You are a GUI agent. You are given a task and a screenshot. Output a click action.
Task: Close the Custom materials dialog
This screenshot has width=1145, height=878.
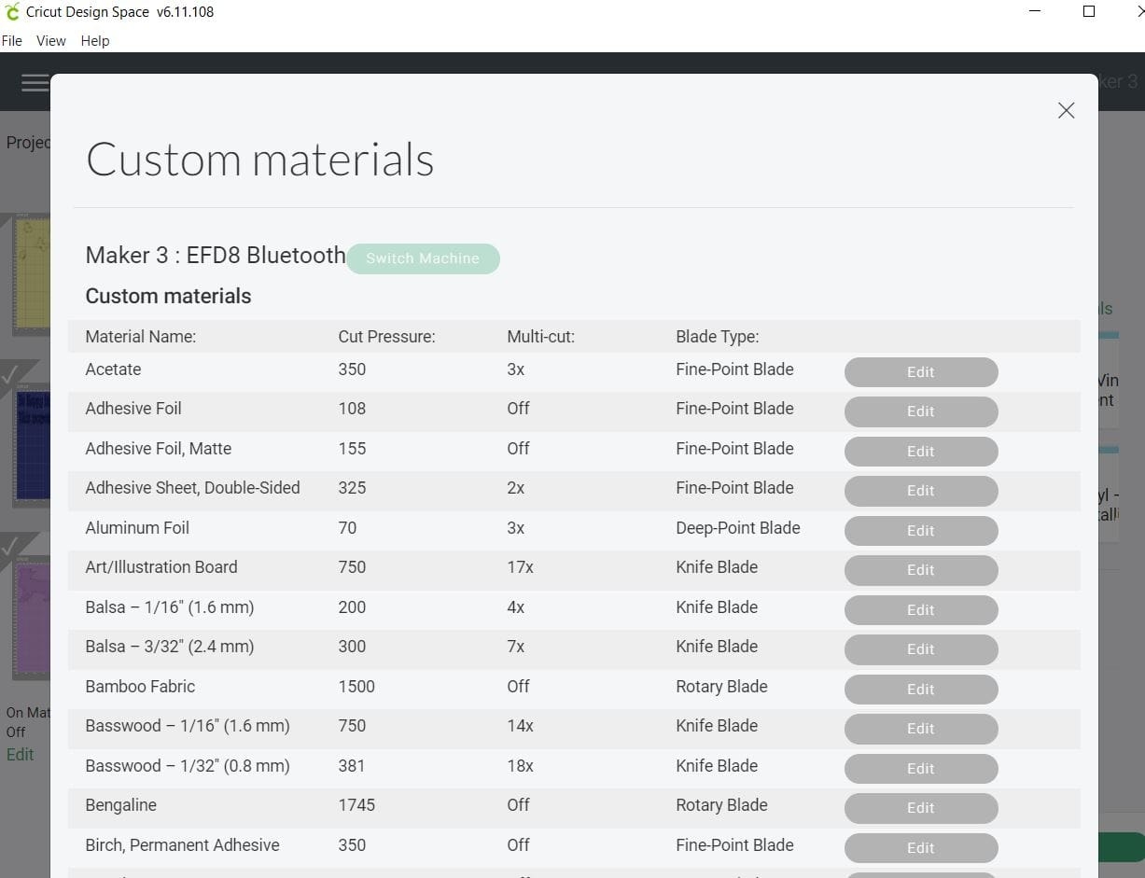tap(1066, 110)
